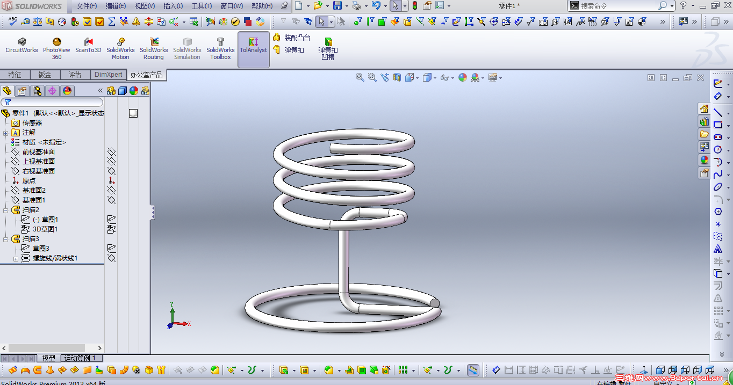Switch to the 特征 features tab
This screenshot has height=385, width=733.
click(15, 75)
